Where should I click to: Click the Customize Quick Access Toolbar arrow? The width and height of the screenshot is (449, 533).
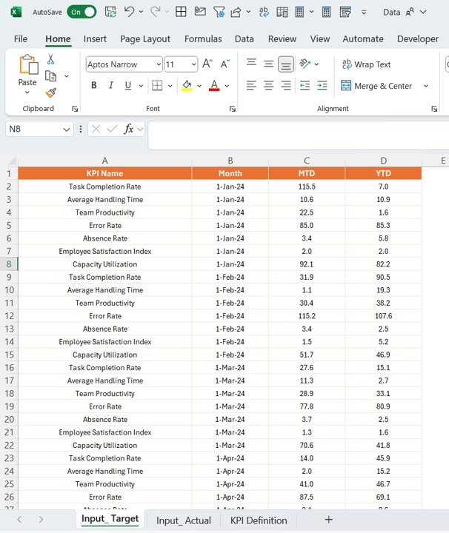[364, 13]
